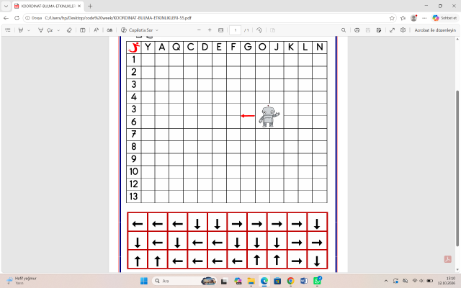
Task: Open the PDF table of contents panel
Action: pyautogui.click(x=8, y=30)
